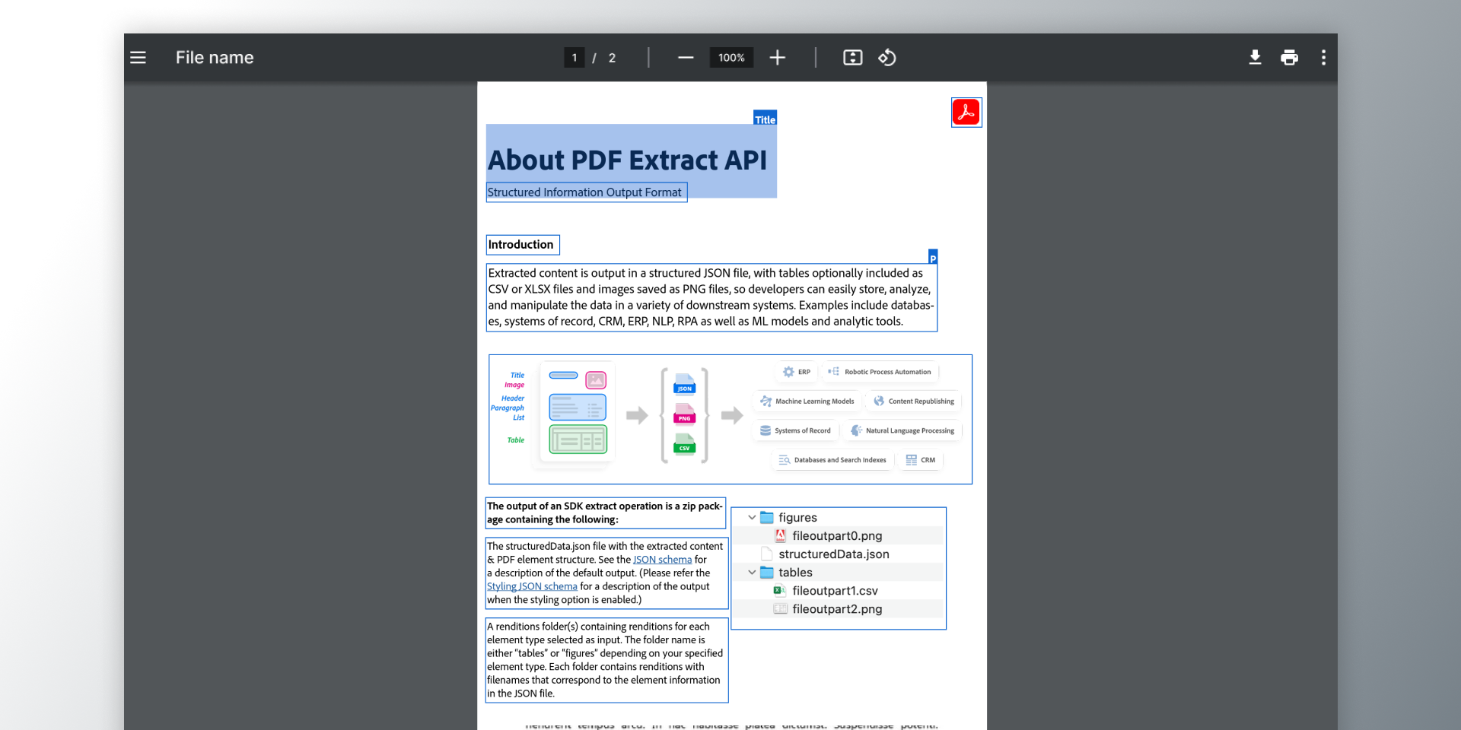Collapse the figures folder
Image resolution: width=1461 pixels, height=730 pixels.
pos(752,517)
